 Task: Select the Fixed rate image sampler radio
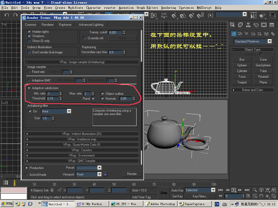pyautogui.click(x=29, y=72)
